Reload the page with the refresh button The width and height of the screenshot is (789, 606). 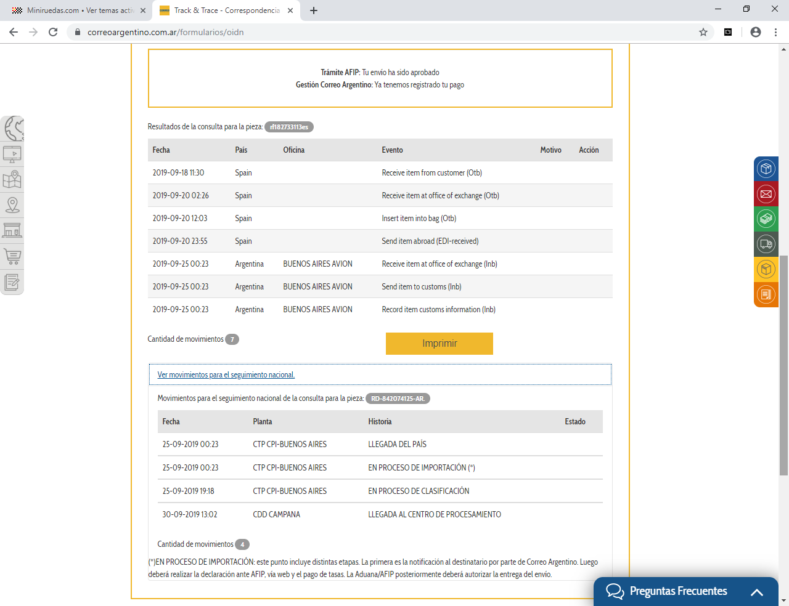point(53,32)
